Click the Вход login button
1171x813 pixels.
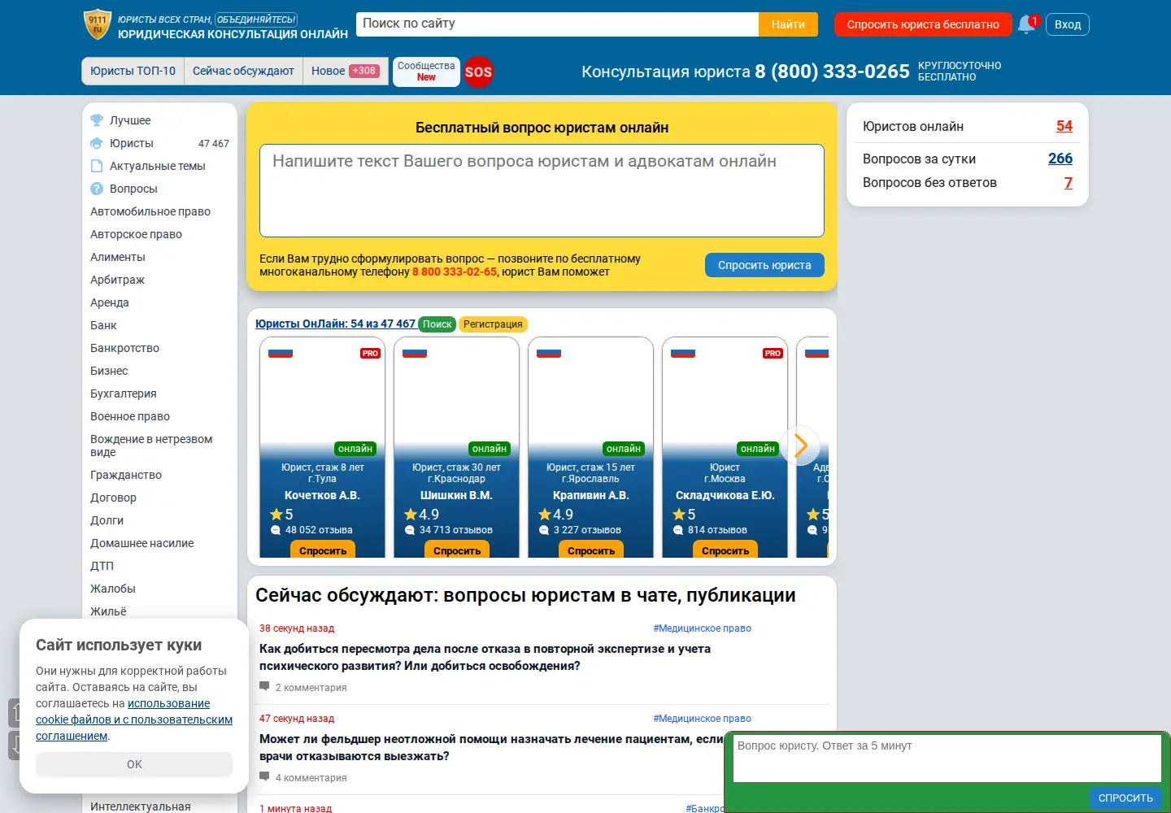[1068, 24]
